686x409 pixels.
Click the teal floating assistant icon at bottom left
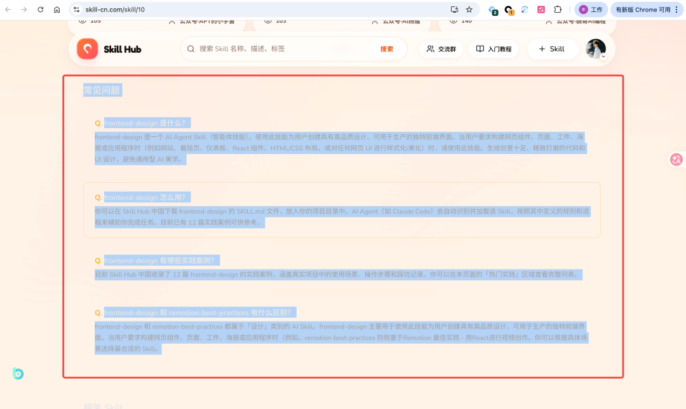[x=18, y=373]
